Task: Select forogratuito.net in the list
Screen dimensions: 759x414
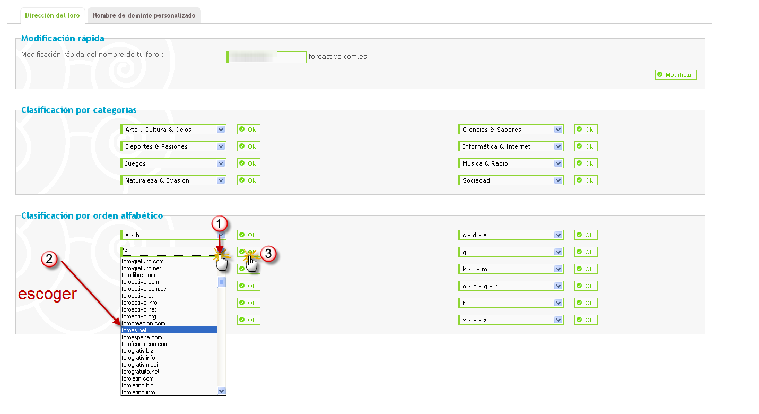Action: tap(169, 372)
